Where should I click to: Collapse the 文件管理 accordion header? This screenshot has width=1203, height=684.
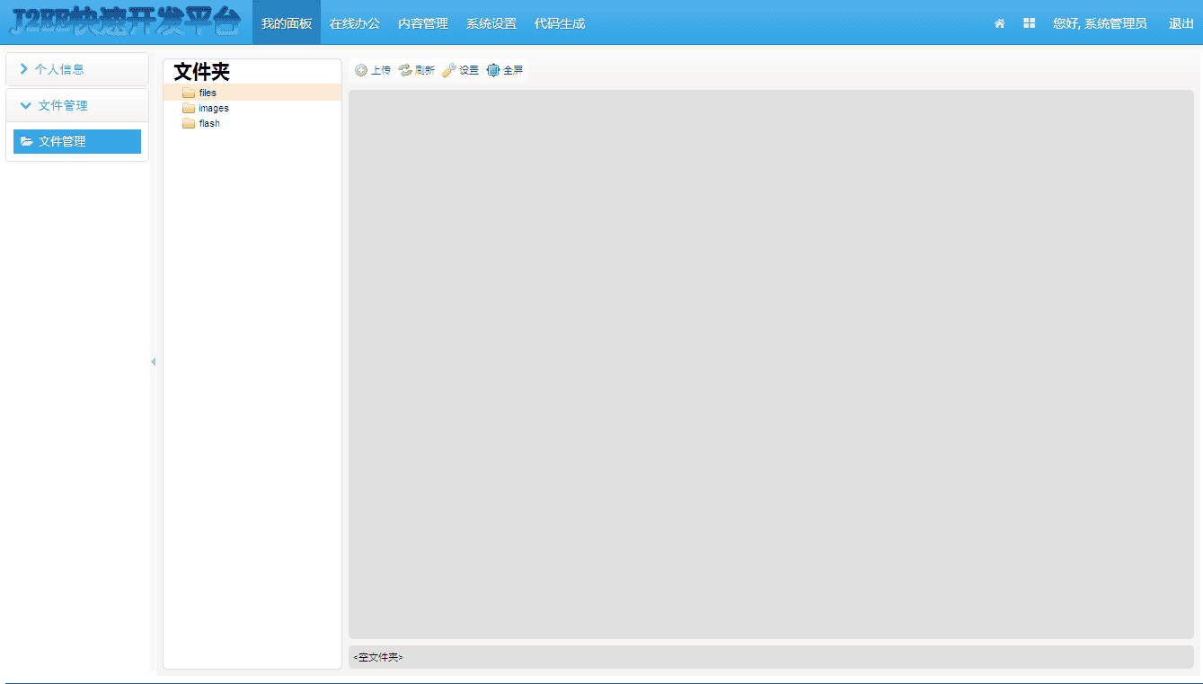coord(77,105)
